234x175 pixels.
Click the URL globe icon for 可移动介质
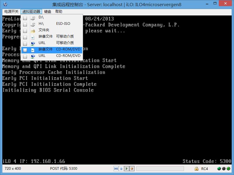click(33, 43)
